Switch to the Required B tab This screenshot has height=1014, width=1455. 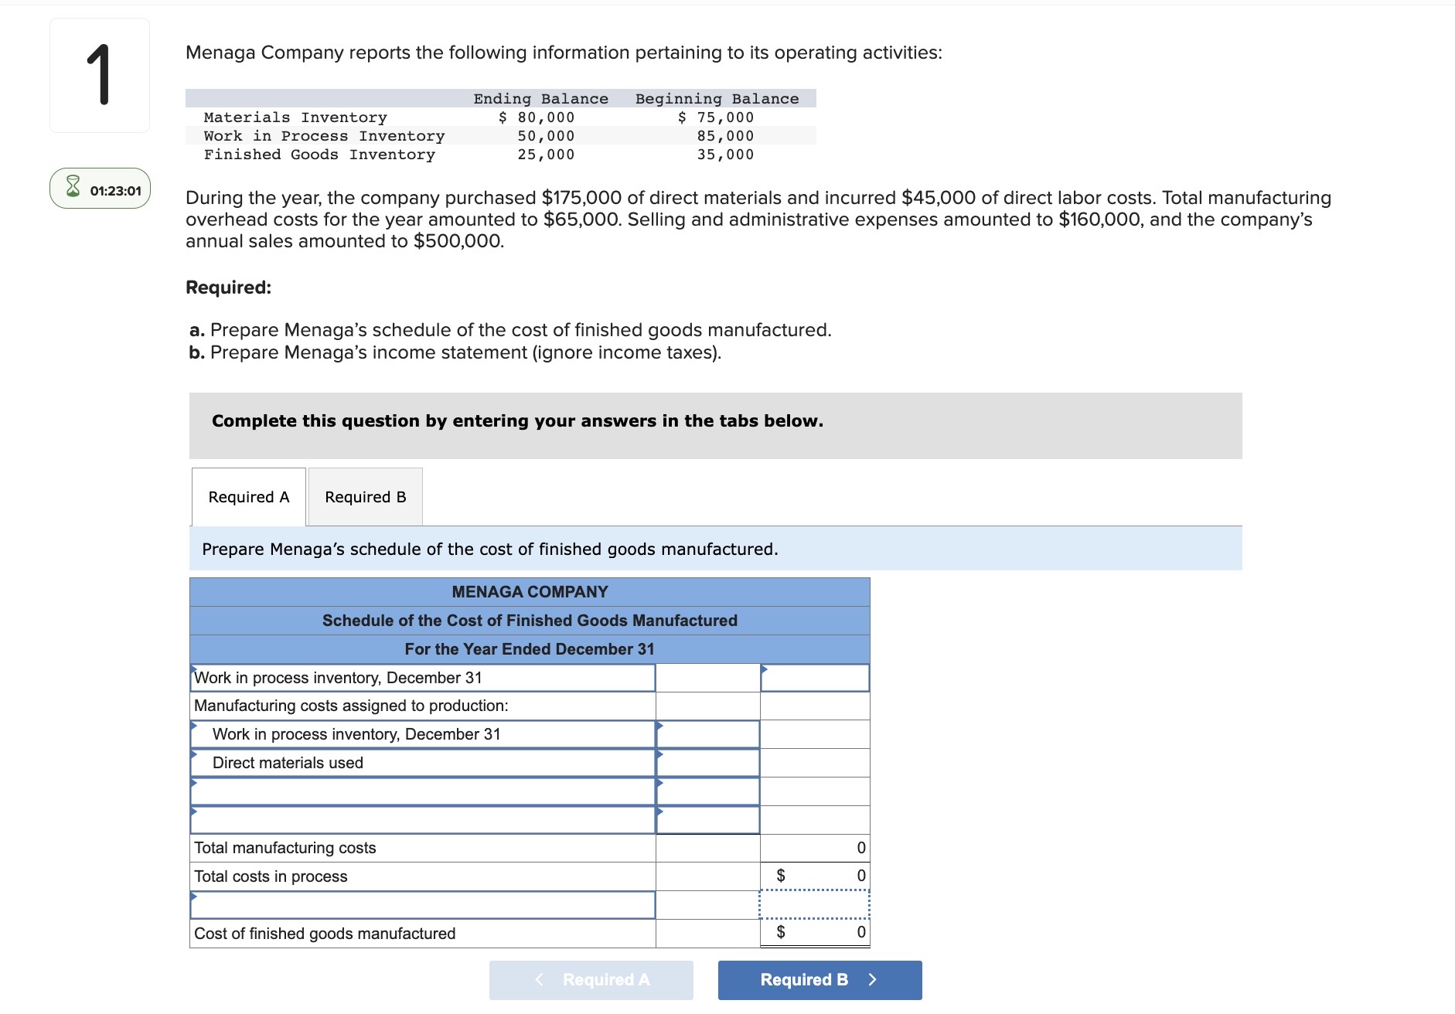click(x=364, y=496)
